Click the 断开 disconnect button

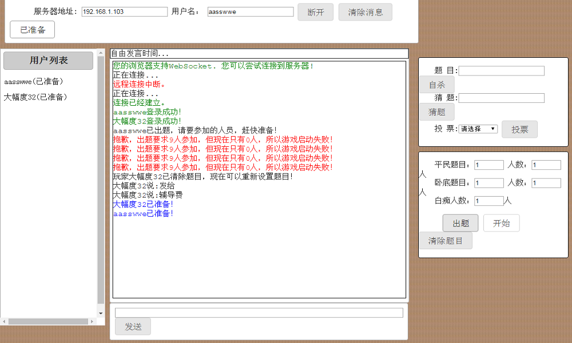click(x=315, y=12)
